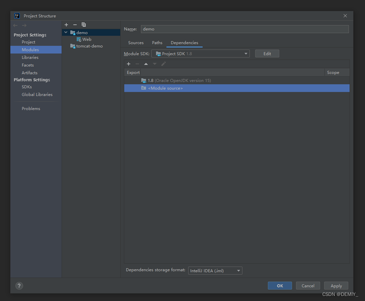Select Modules in the sidebar
The image size is (365, 301).
click(x=36, y=50)
